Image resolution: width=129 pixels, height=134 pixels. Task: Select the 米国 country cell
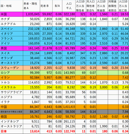[x=12, y=14]
